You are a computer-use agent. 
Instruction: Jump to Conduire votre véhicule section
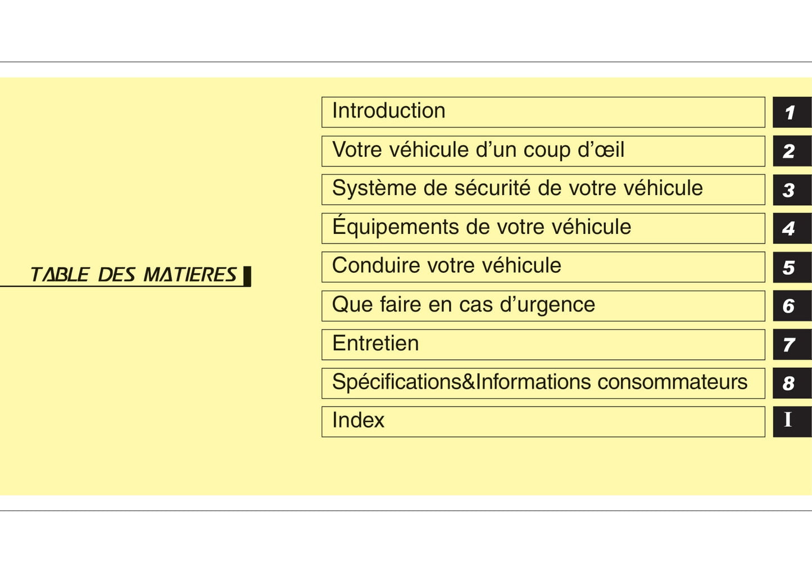(543, 267)
